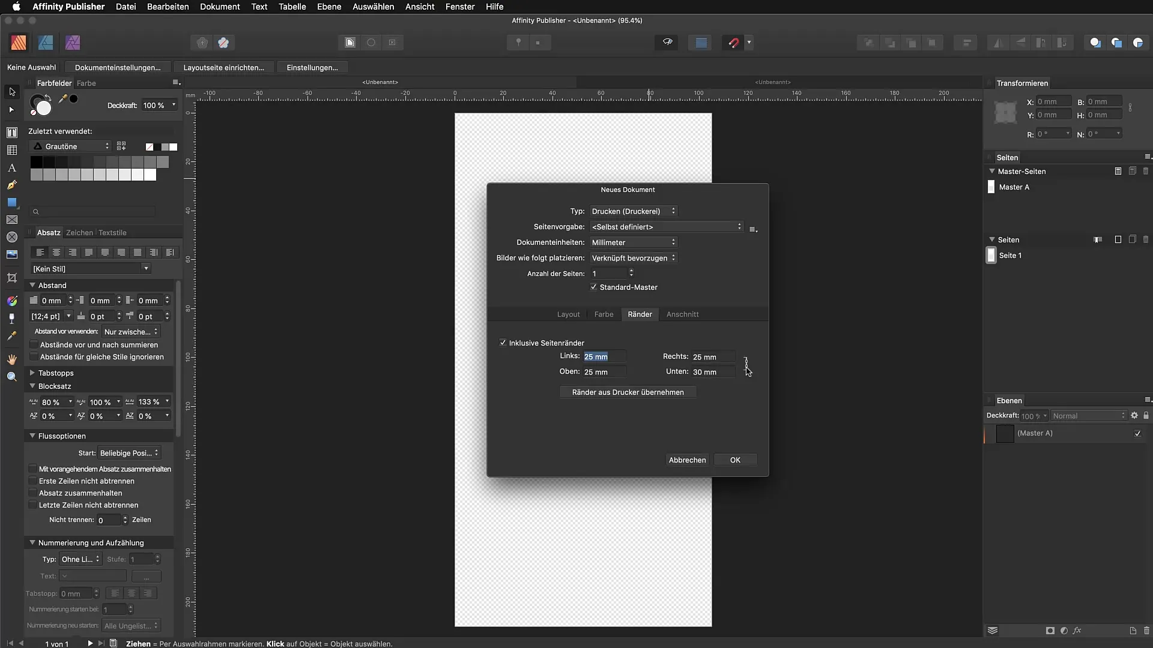
Task: Collapse the Abstand section
Action: pyautogui.click(x=32, y=286)
